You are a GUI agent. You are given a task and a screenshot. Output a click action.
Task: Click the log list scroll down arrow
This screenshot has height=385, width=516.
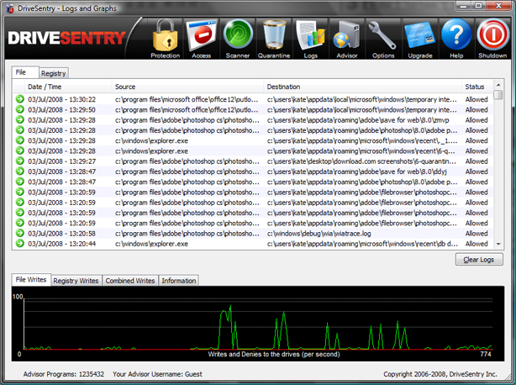[498, 244]
